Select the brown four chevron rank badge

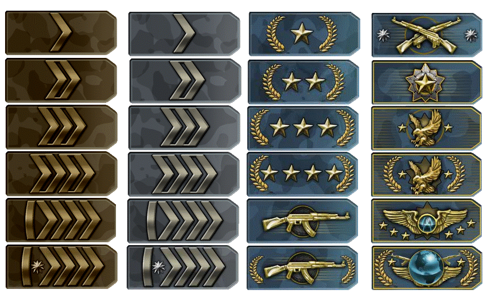(61, 174)
